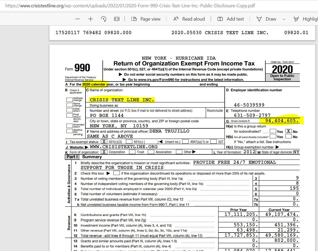Select the Highlight tool
318x251 pixels.
pyautogui.click(x=305, y=19)
